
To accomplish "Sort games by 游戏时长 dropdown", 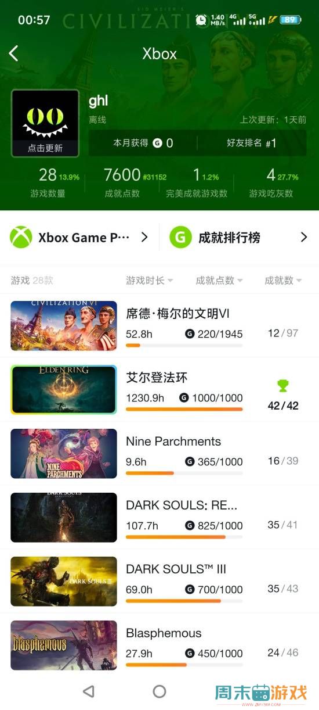I will pyautogui.click(x=150, y=280).
